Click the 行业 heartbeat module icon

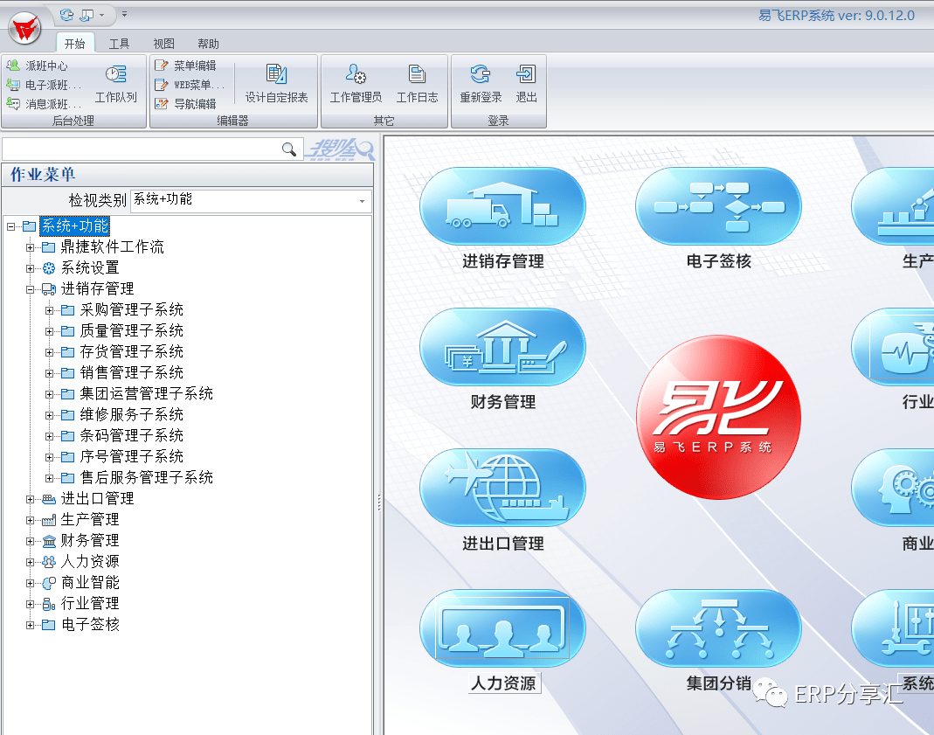click(x=893, y=347)
